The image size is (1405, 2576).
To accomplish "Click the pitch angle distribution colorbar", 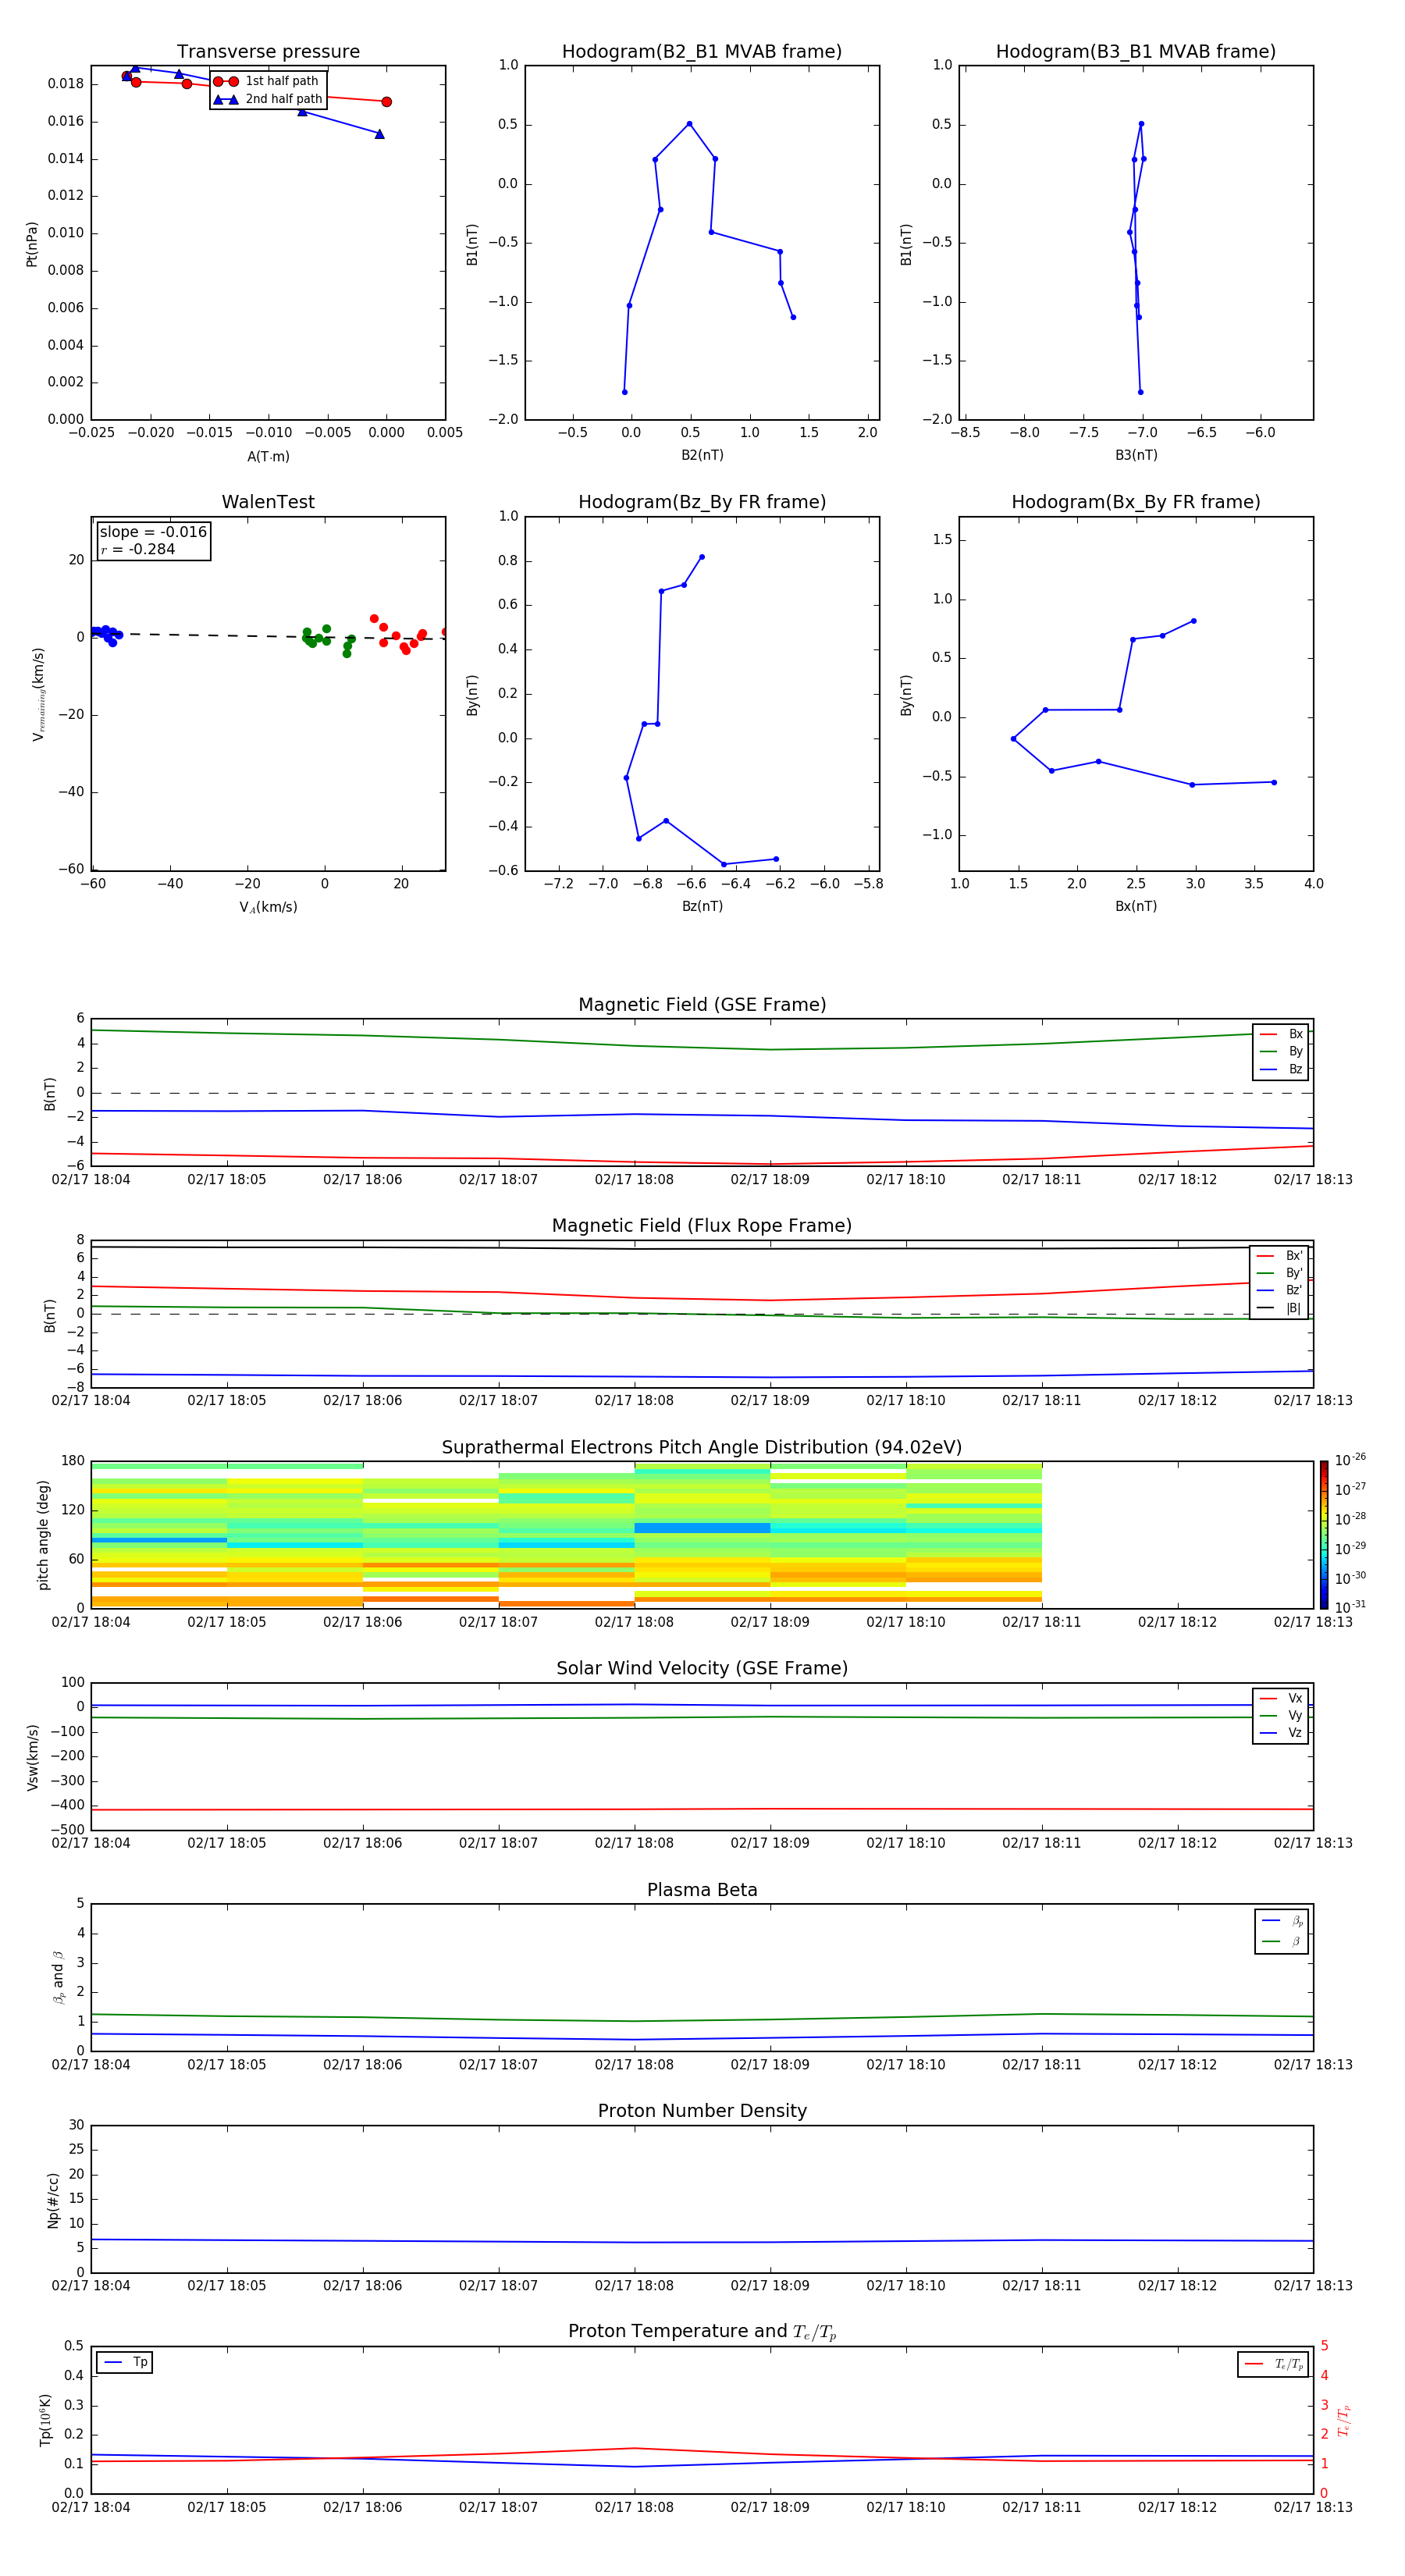I will click(1323, 1534).
